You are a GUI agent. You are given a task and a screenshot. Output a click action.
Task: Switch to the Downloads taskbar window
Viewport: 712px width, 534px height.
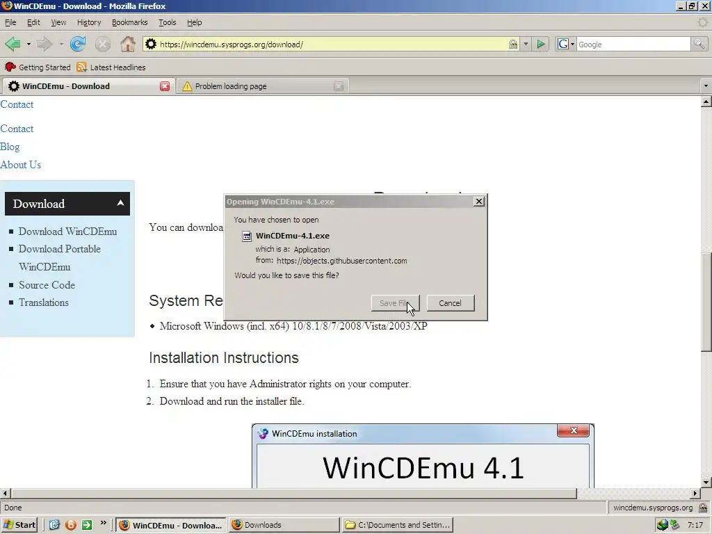[x=284, y=525]
